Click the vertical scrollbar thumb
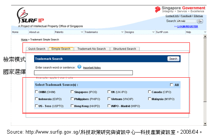The height and width of the screenshot is (137, 209). tap(205, 70)
